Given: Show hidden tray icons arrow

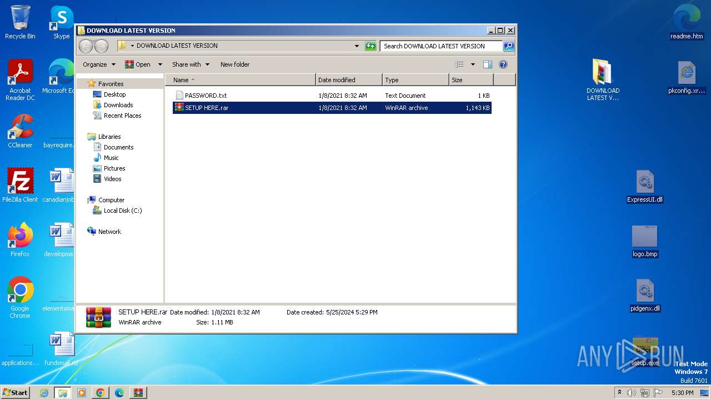Looking at the screenshot, I should [619, 393].
